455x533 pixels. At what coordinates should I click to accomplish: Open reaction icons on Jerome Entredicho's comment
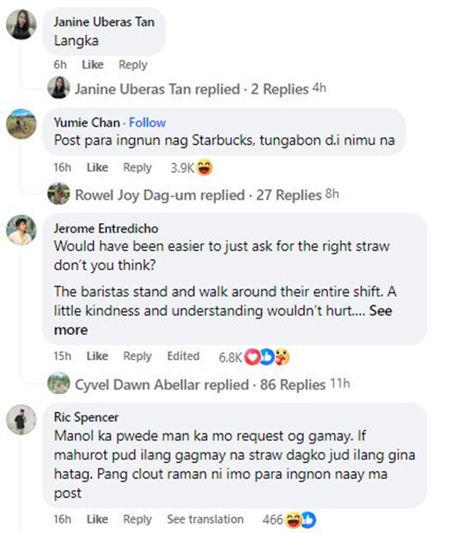tap(267, 357)
